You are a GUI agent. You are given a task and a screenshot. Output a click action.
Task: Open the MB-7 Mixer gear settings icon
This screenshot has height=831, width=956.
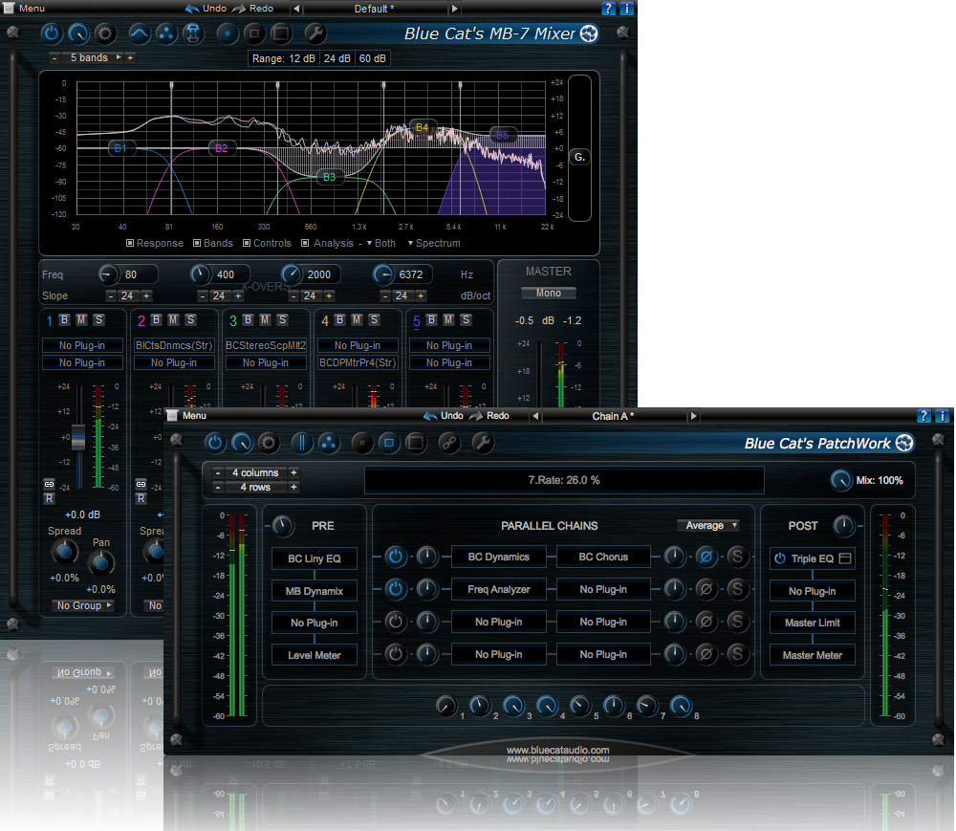(x=105, y=33)
